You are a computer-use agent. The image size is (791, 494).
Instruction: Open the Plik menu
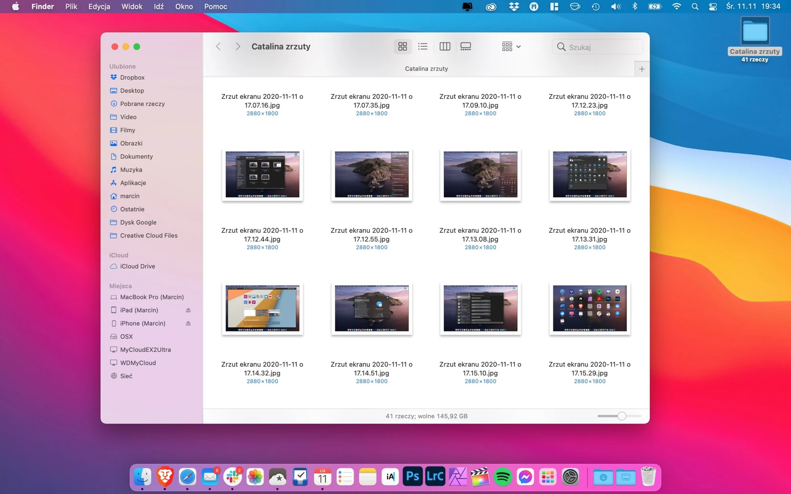[71, 6]
